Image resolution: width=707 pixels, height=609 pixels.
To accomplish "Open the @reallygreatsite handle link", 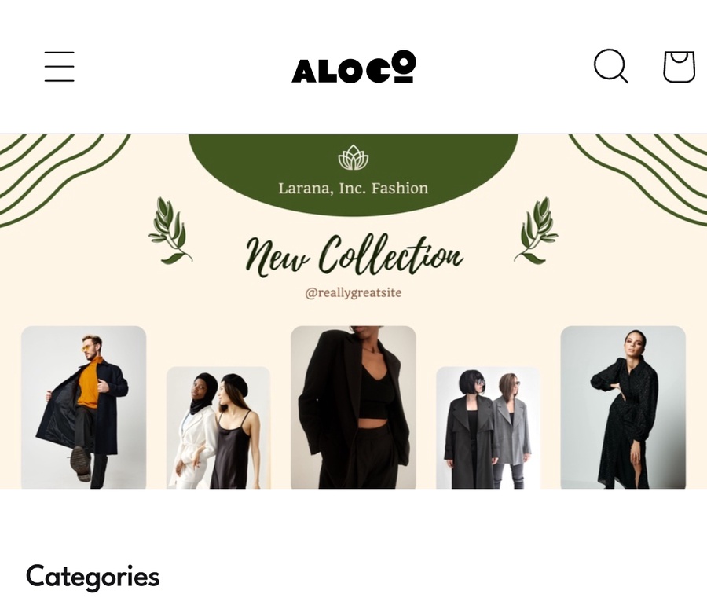I will pos(353,293).
